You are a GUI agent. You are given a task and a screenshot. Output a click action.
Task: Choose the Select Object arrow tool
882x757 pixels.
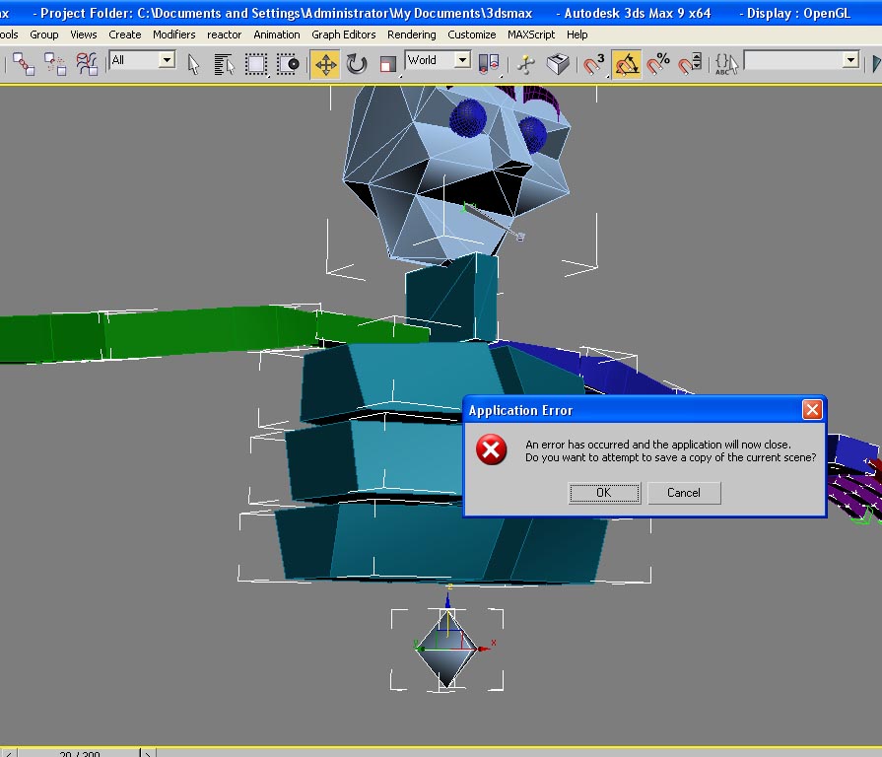193,64
